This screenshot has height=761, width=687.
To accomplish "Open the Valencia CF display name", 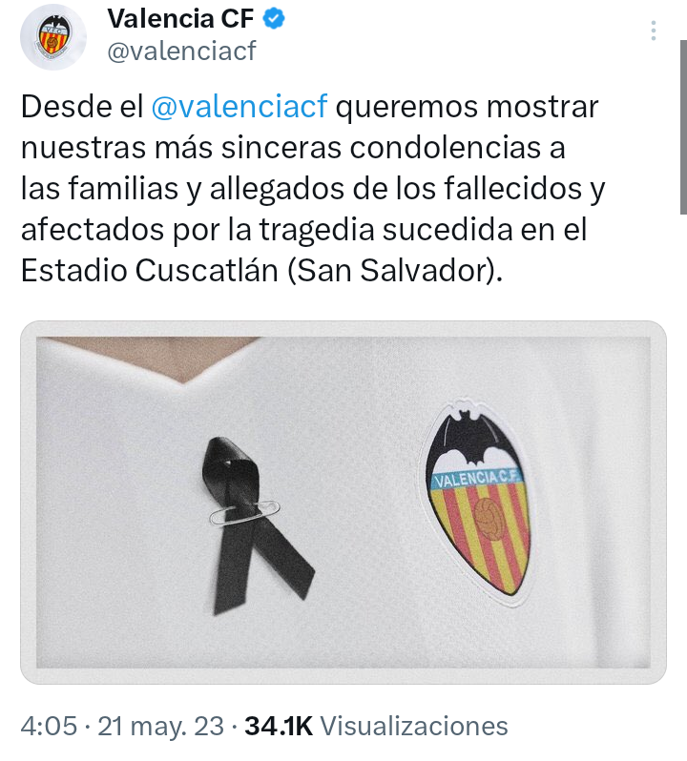I will (x=180, y=19).
